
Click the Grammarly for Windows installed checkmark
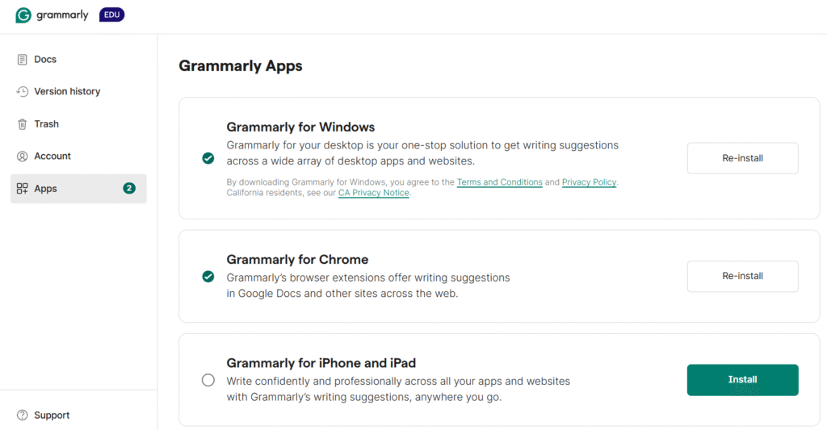point(208,158)
